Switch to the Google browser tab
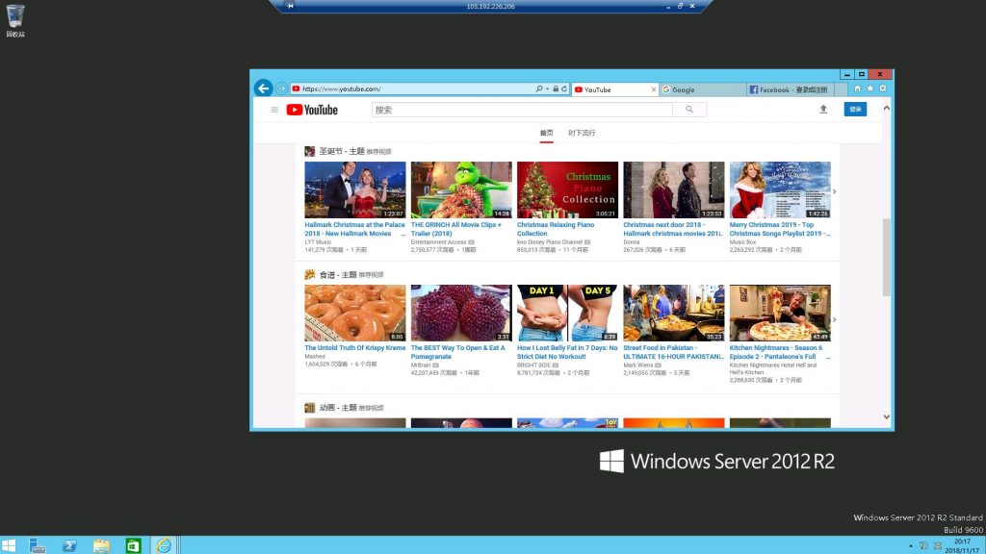986x554 pixels. point(702,89)
